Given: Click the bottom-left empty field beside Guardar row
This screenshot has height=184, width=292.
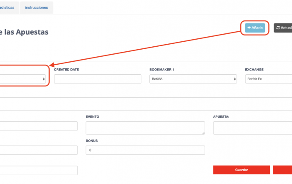Looking at the screenshot, I should pos(39,170).
